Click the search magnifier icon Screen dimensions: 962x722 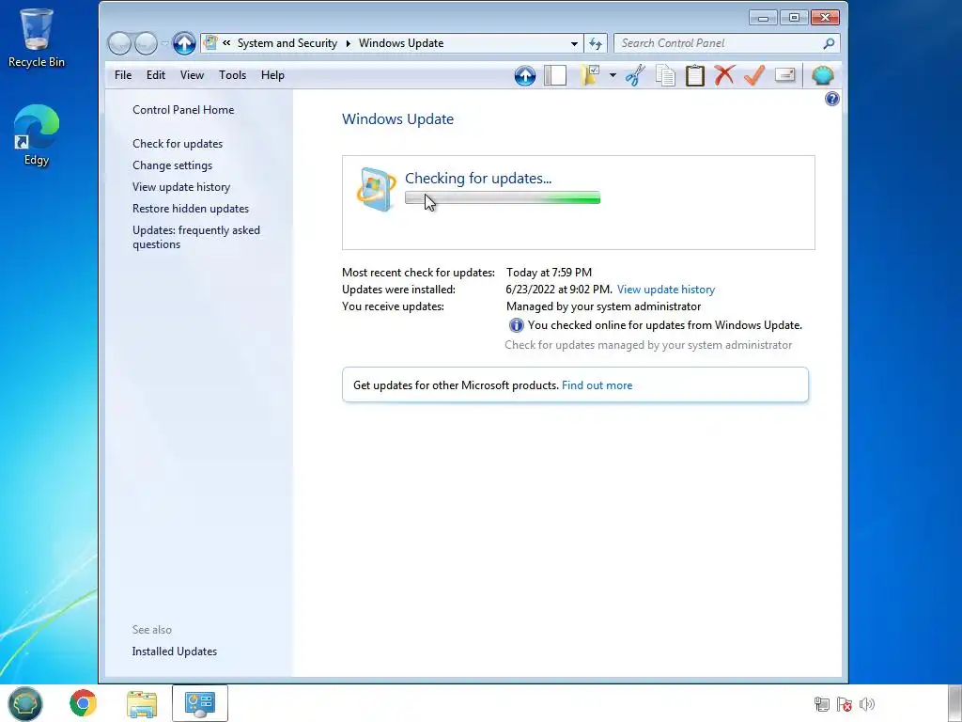coord(829,43)
